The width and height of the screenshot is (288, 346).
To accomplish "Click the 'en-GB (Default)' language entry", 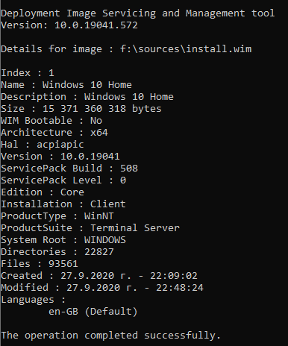I will 93,312.
